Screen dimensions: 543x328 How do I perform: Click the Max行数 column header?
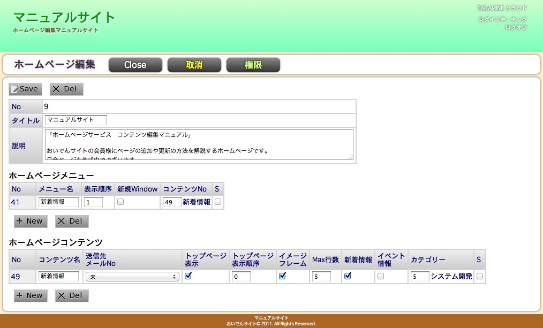(326, 260)
